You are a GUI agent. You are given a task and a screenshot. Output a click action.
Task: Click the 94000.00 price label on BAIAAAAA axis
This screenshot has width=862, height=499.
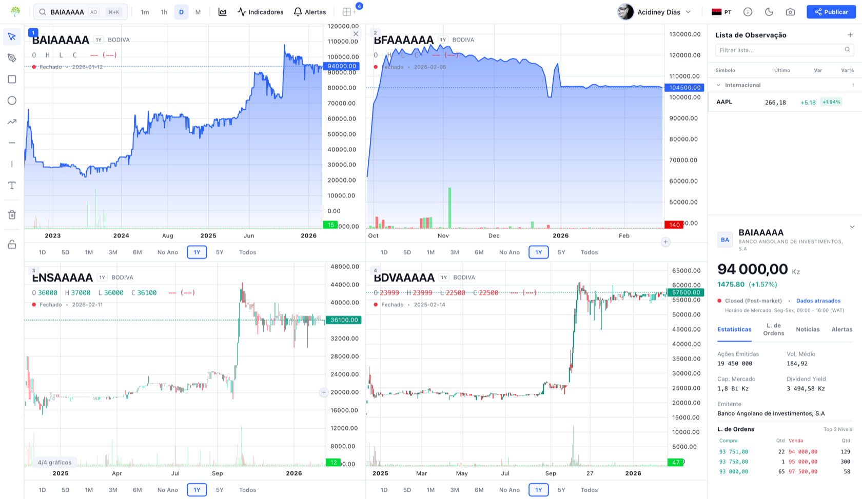[341, 66]
